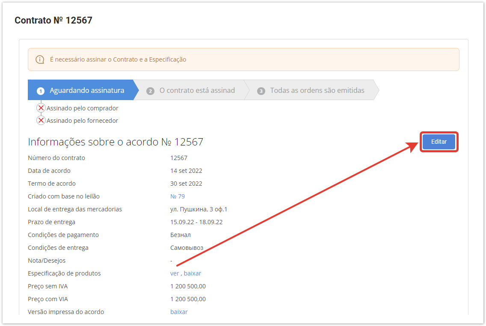
Task: Click the step 2 number circle
Action: (150, 91)
